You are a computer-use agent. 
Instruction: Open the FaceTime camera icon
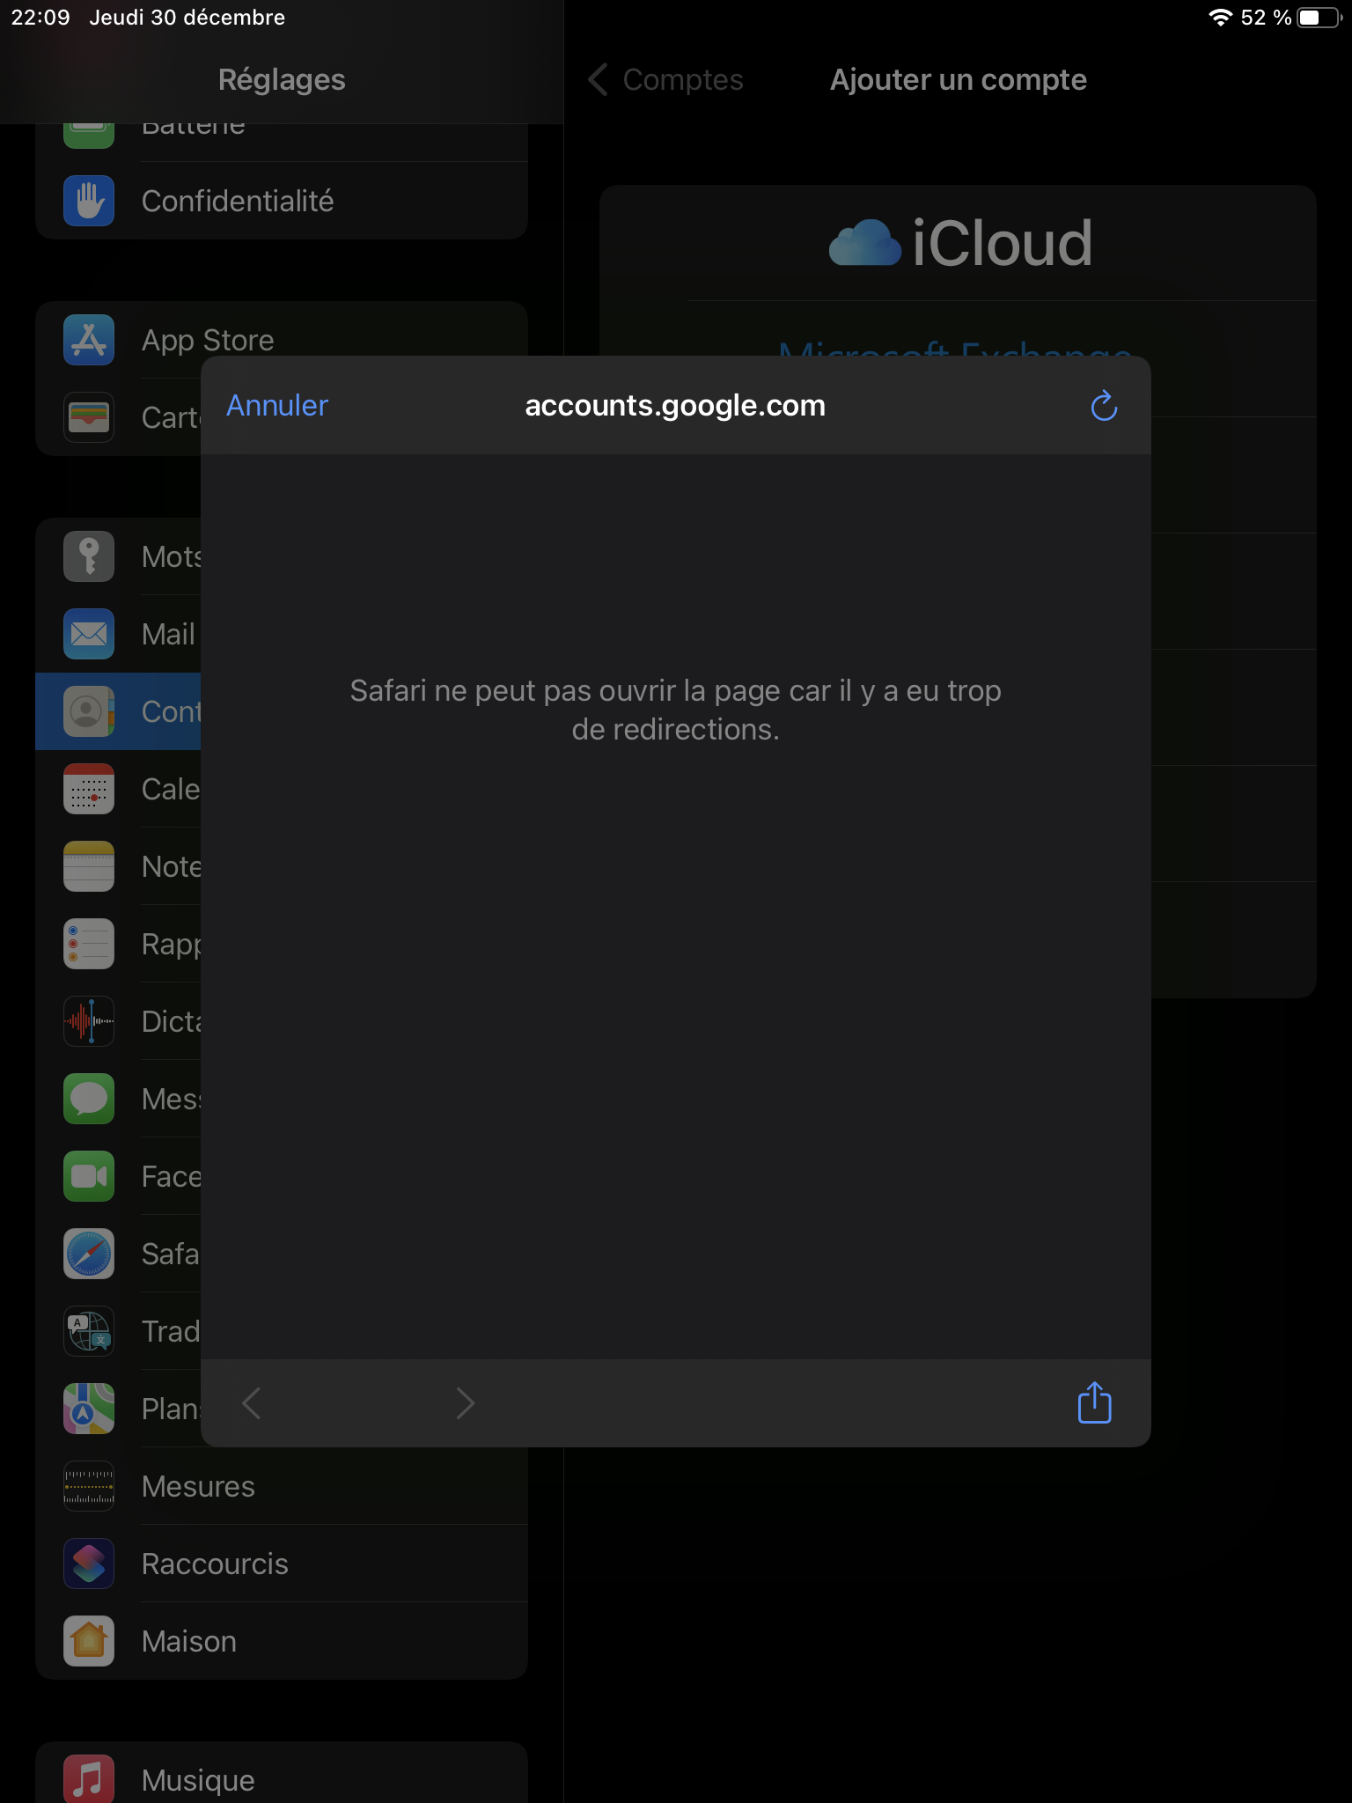[89, 1176]
